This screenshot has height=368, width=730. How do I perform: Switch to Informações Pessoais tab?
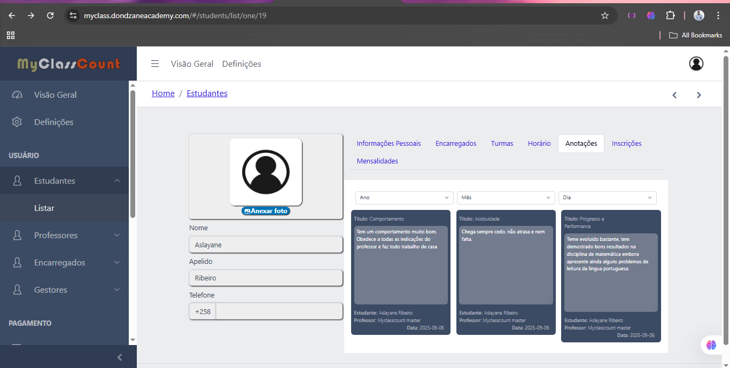tap(389, 143)
